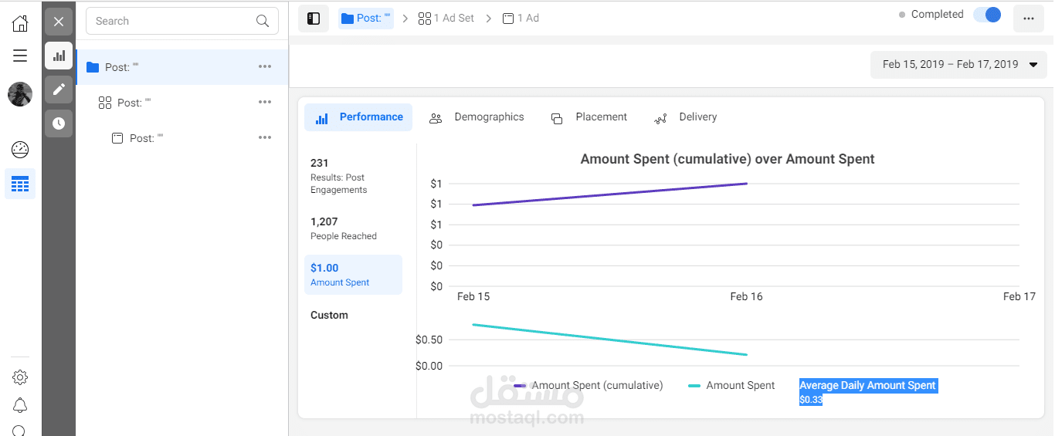Open the clock history icon
The image size is (1055, 436).
(59, 123)
